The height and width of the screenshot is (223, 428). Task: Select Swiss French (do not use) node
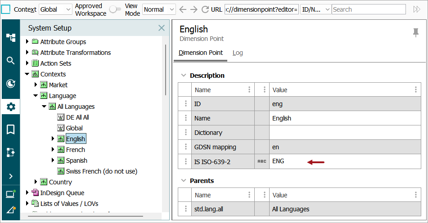pyautogui.click(x=102, y=171)
